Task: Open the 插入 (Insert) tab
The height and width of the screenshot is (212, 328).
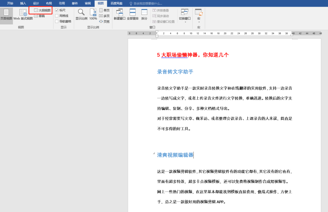Action: 23,3
